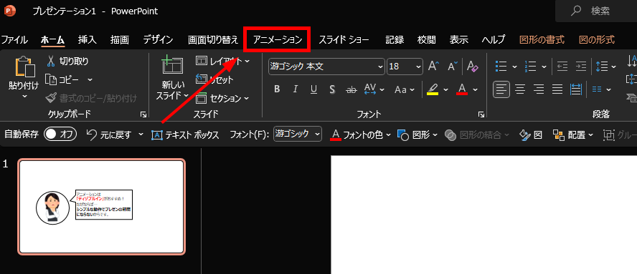The height and width of the screenshot is (274, 637).
Task: Decrease list indent level
Action: pos(562,66)
